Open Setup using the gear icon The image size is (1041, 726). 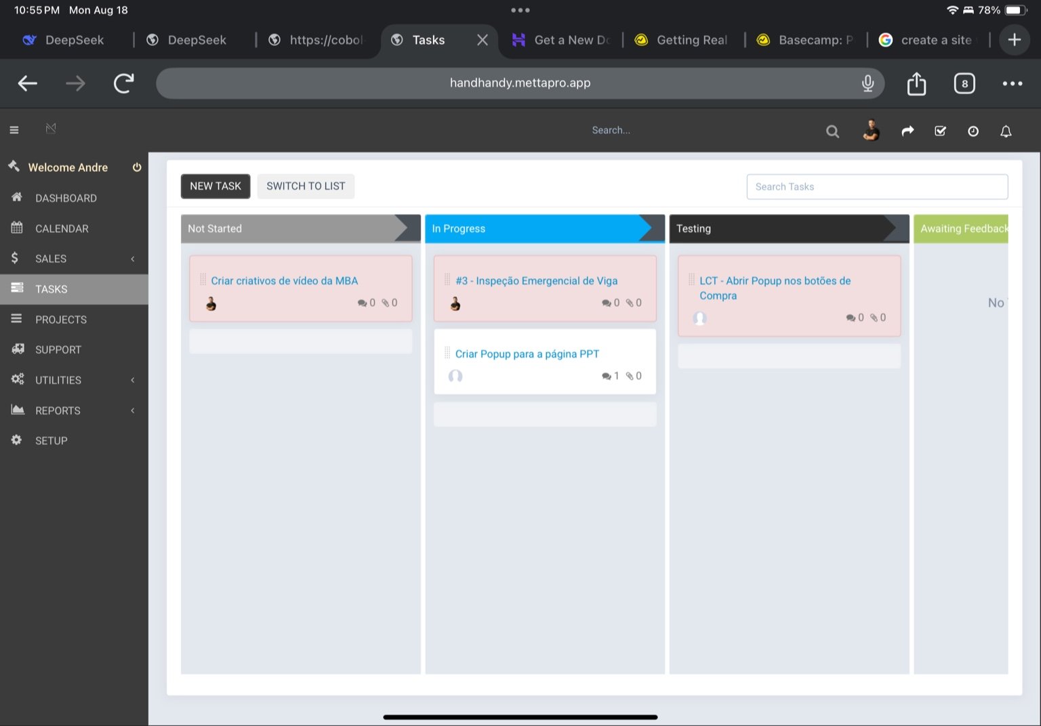tap(16, 440)
